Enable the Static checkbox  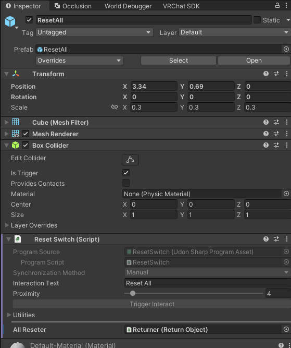257,20
